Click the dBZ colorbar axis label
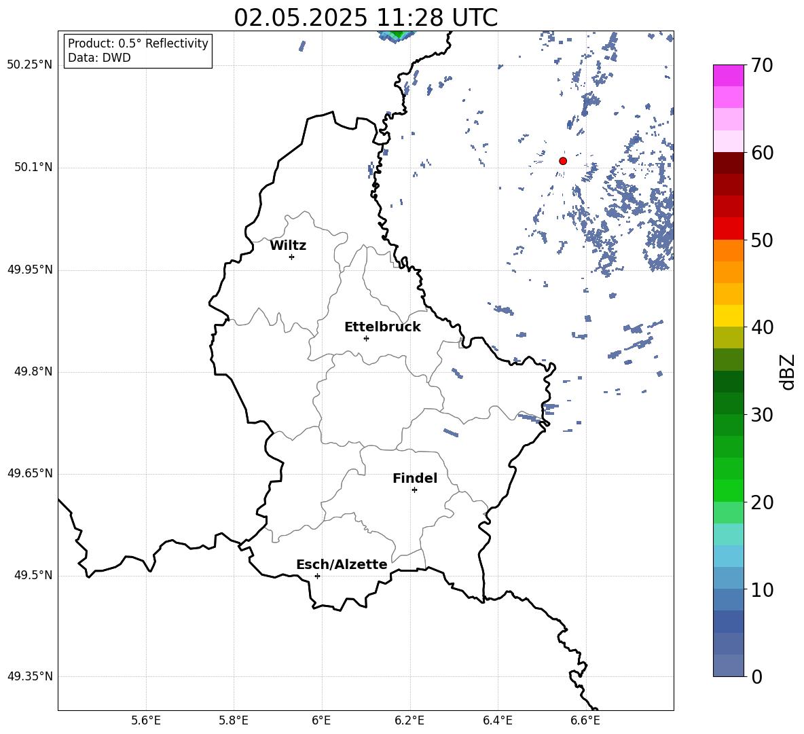The image size is (804, 734). click(x=788, y=371)
